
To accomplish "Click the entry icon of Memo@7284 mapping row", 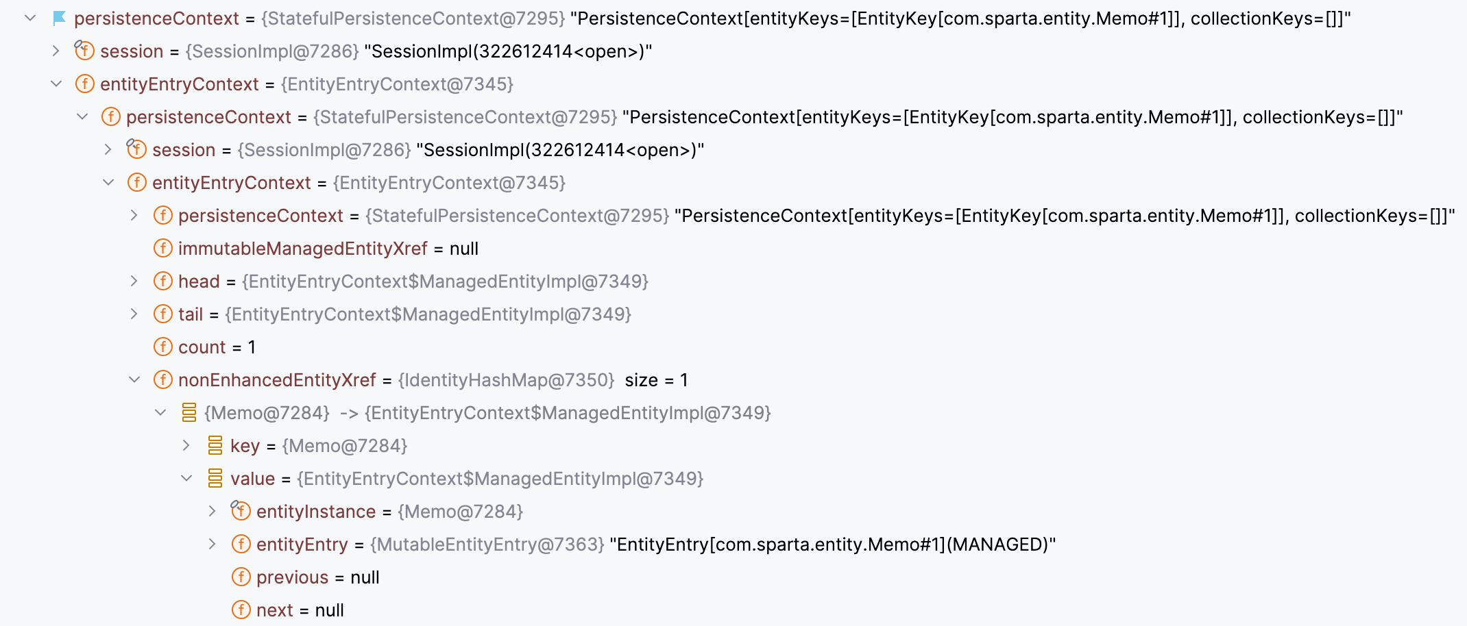I will (189, 412).
